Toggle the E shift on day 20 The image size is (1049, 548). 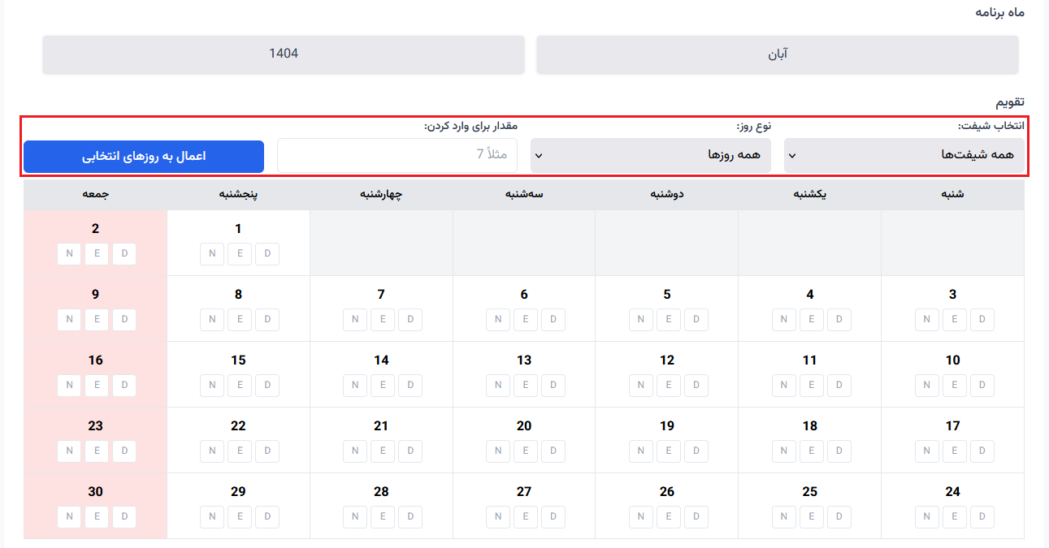(526, 451)
